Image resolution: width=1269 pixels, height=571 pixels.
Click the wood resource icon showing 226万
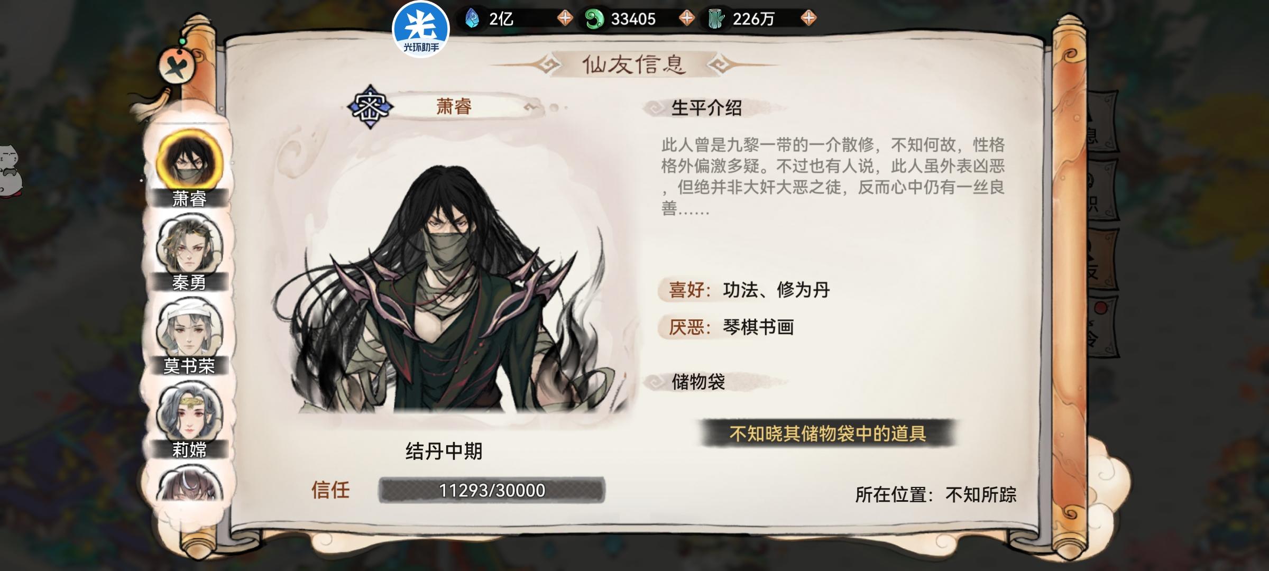715,19
